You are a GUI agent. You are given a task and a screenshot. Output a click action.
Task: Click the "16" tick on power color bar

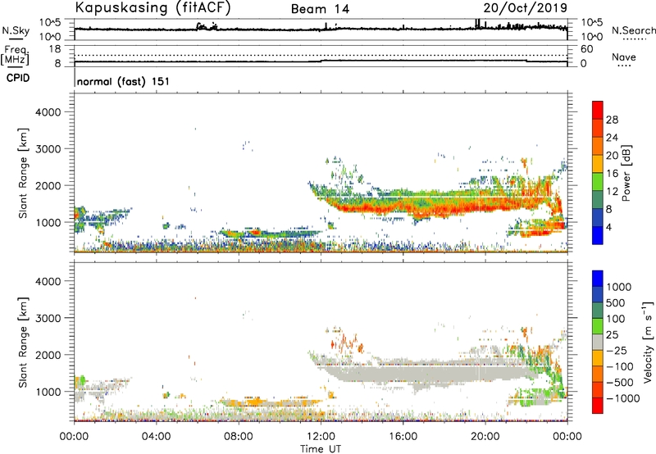pos(612,174)
